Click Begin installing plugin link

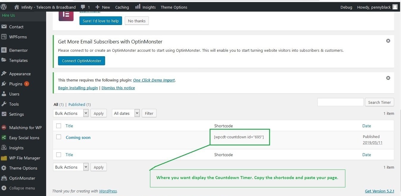pos(78,88)
